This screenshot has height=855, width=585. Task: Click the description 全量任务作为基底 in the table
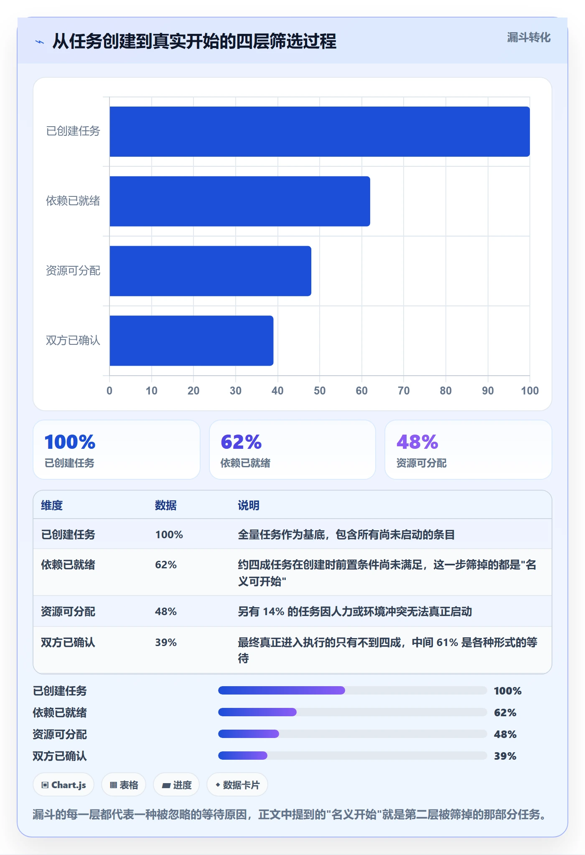click(346, 534)
